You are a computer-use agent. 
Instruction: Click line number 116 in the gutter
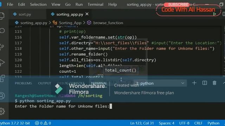[18, 37]
